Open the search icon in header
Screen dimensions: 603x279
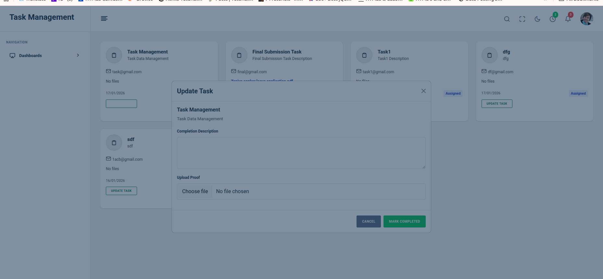[507, 19]
